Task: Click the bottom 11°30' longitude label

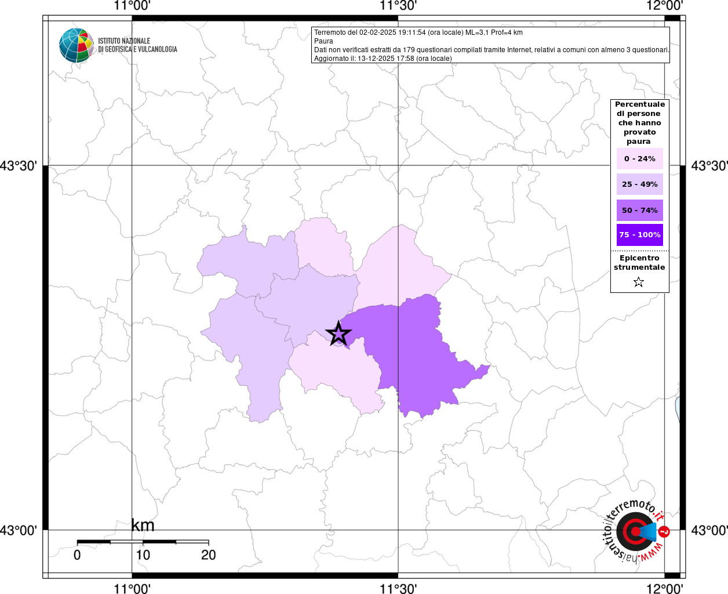Action: (398, 588)
